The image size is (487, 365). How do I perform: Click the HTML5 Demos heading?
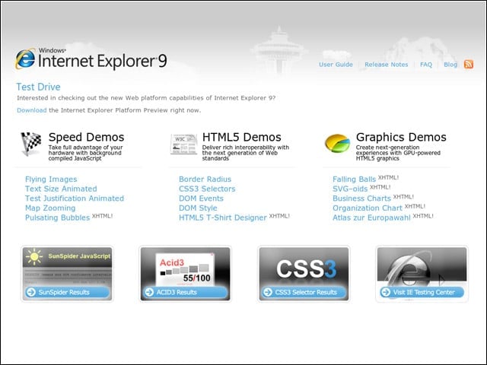tap(242, 137)
